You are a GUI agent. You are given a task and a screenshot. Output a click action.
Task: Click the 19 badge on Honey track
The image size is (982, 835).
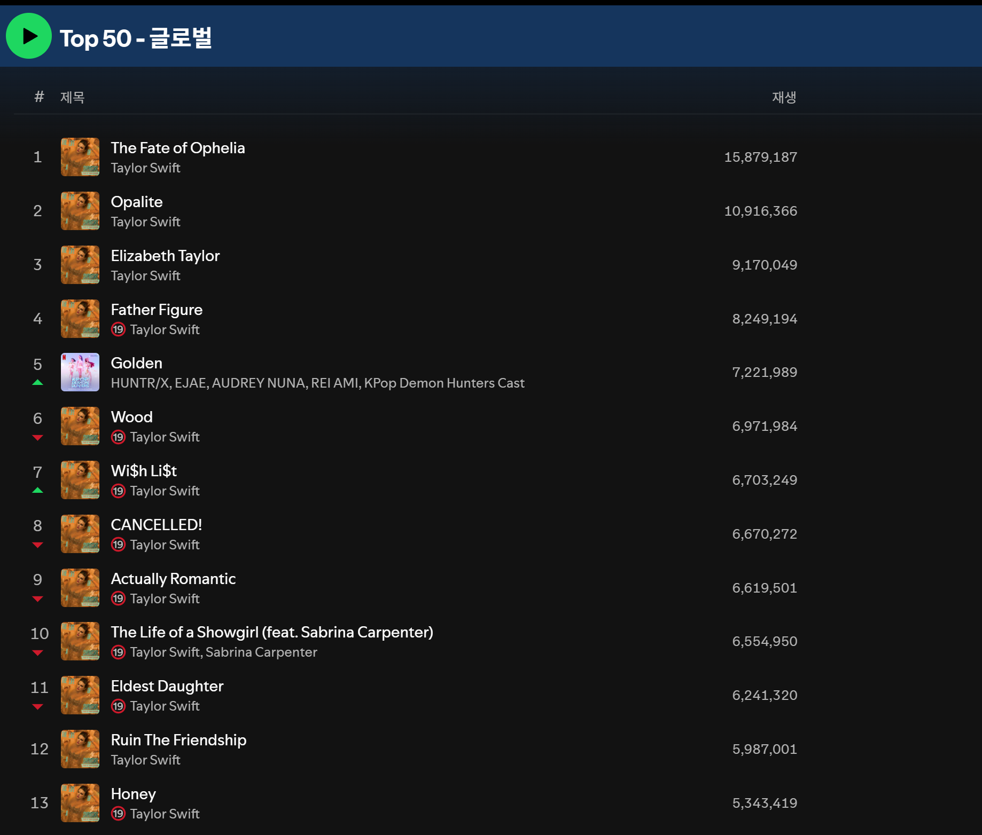coord(118,814)
